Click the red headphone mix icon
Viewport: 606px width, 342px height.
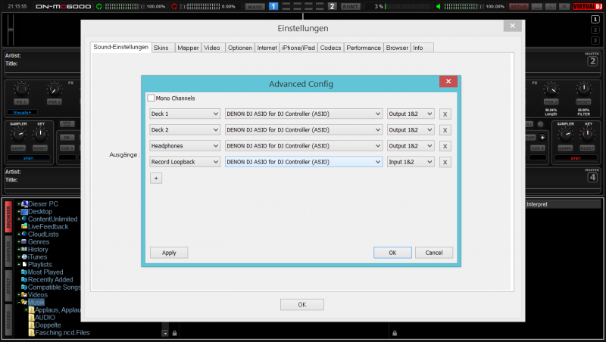[x=174, y=7]
